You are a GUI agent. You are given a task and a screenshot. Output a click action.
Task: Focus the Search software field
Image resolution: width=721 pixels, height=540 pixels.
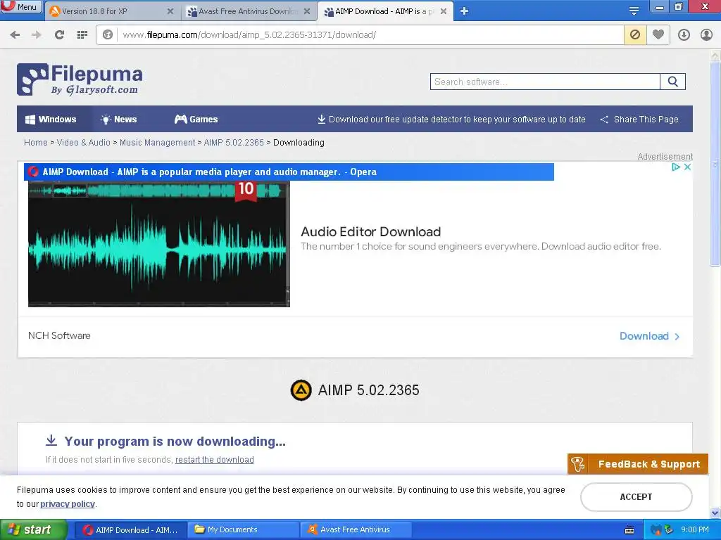tap(545, 82)
